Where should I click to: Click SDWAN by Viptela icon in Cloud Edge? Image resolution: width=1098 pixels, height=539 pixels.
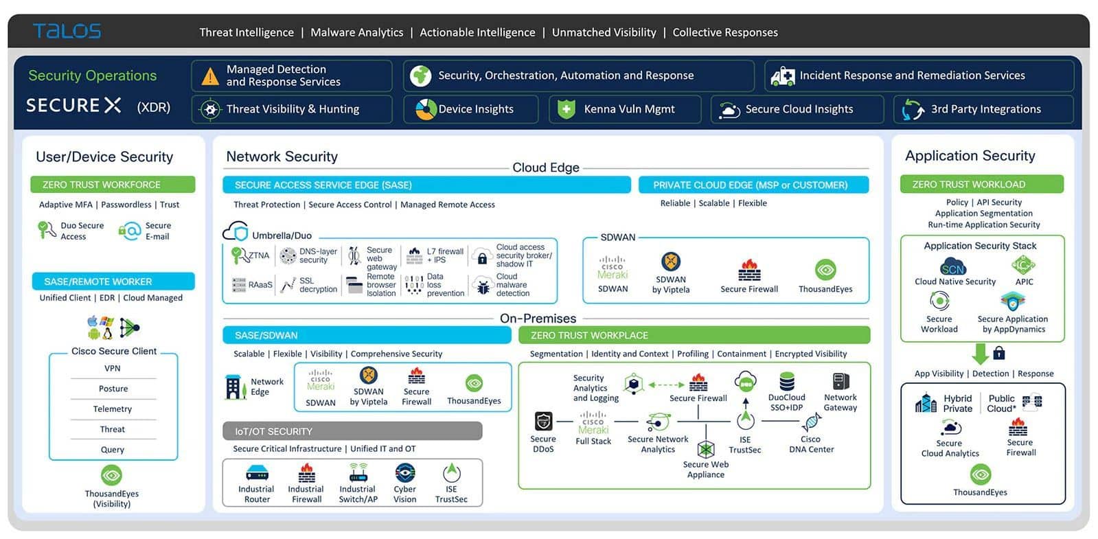point(670,262)
